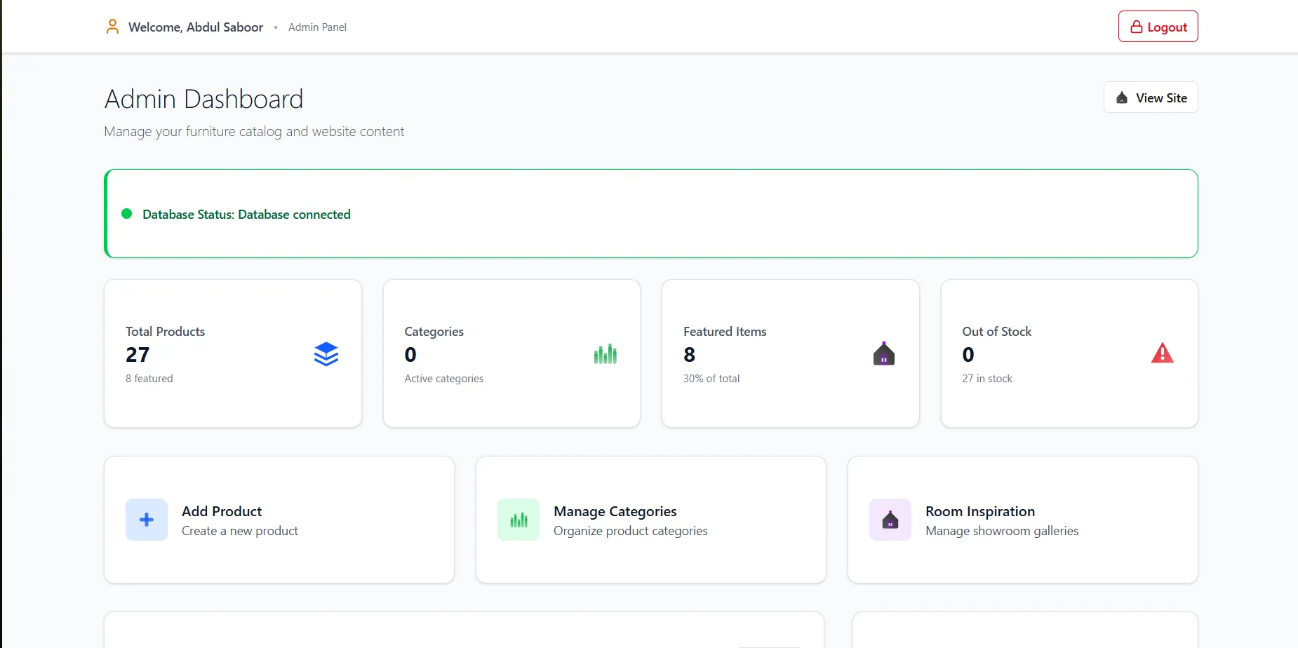Viewport: 1298px width, 648px height.
Task: Open the site via View Site button
Action: point(1151,97)
